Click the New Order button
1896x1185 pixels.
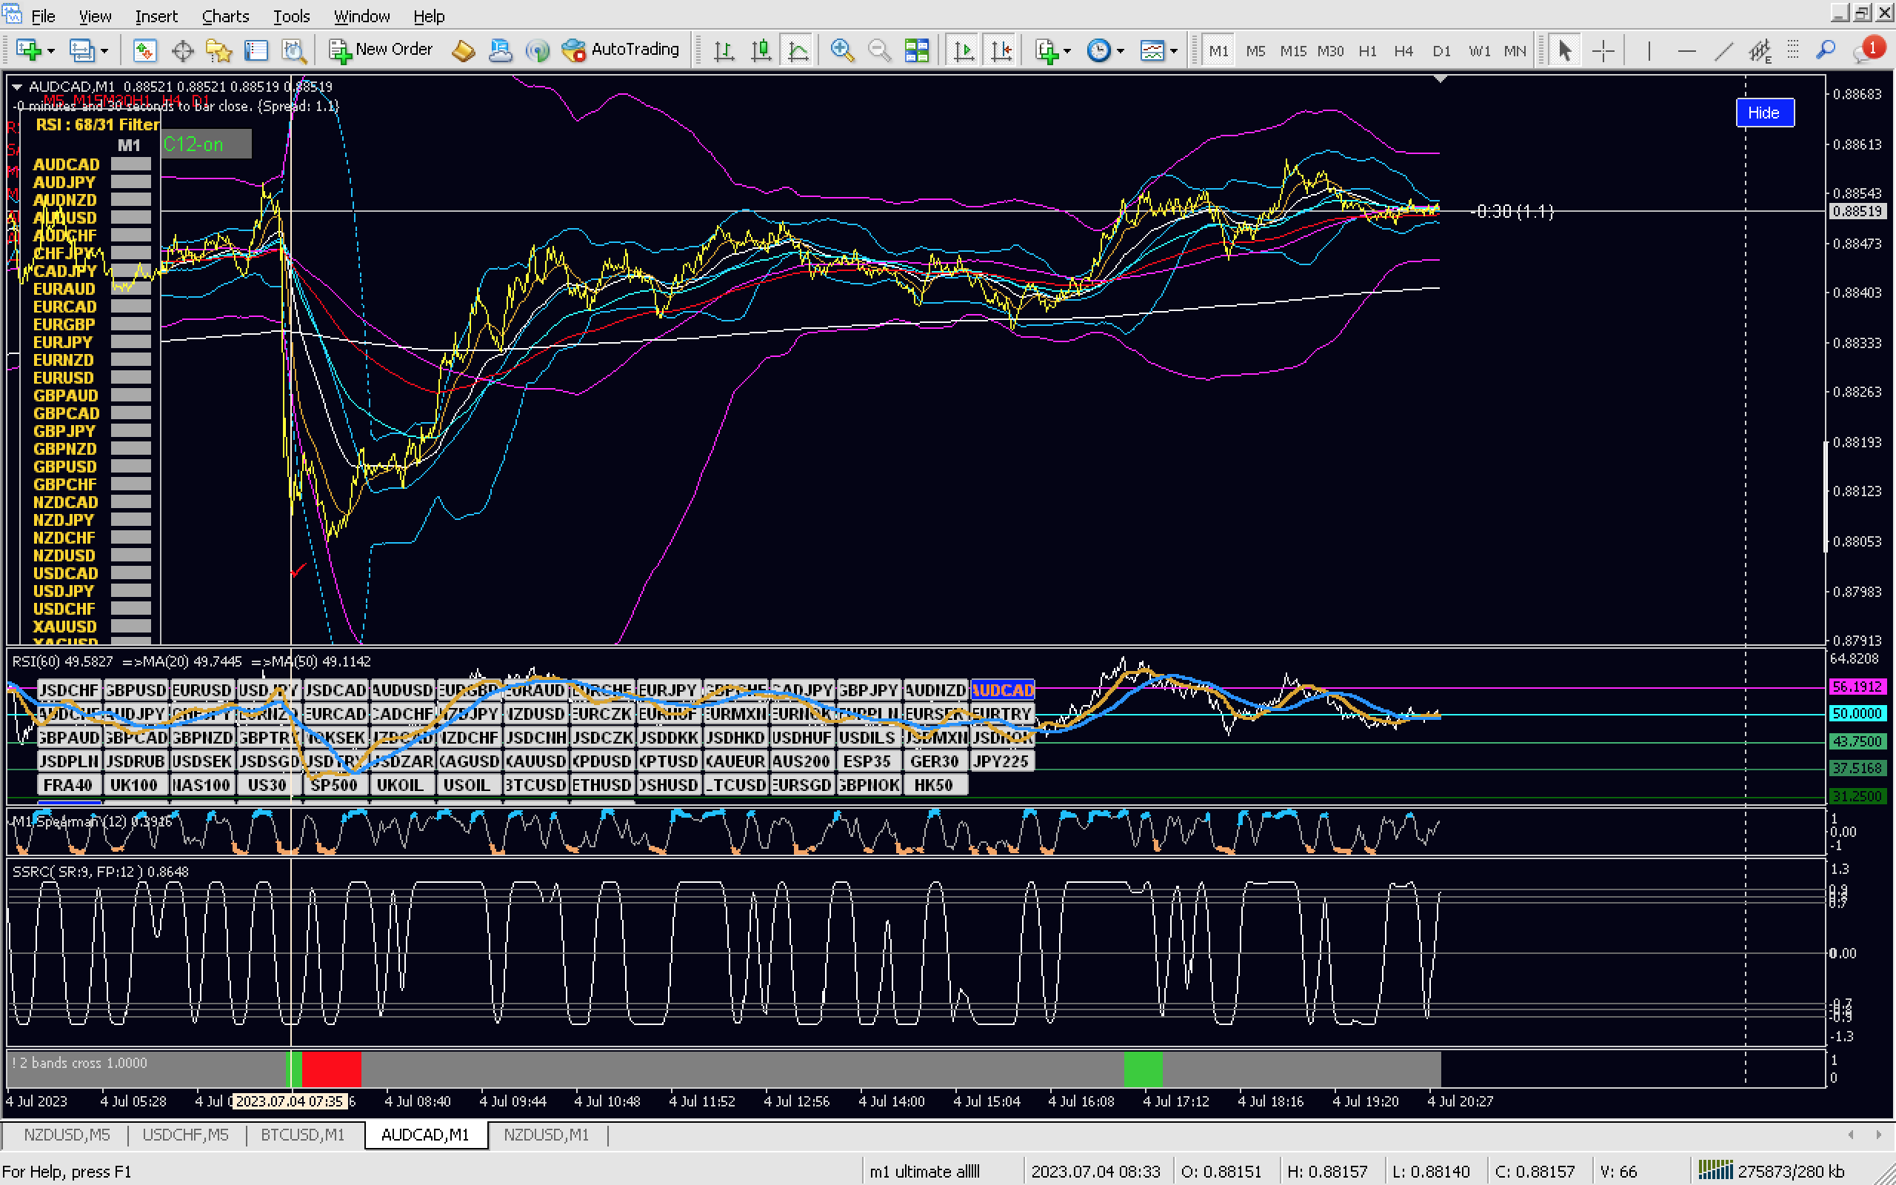coord(381,50)
